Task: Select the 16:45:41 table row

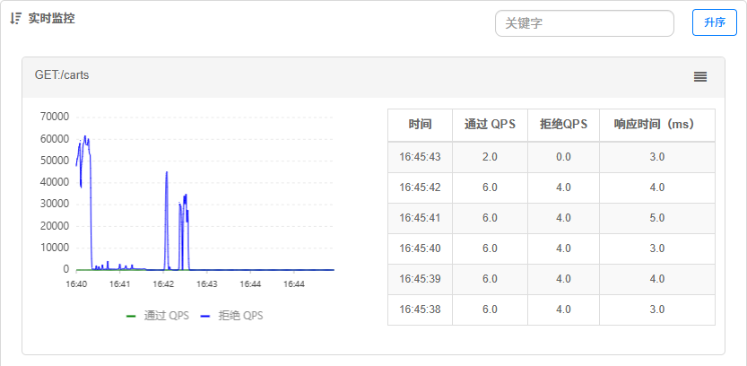Action: click(551, 218)
